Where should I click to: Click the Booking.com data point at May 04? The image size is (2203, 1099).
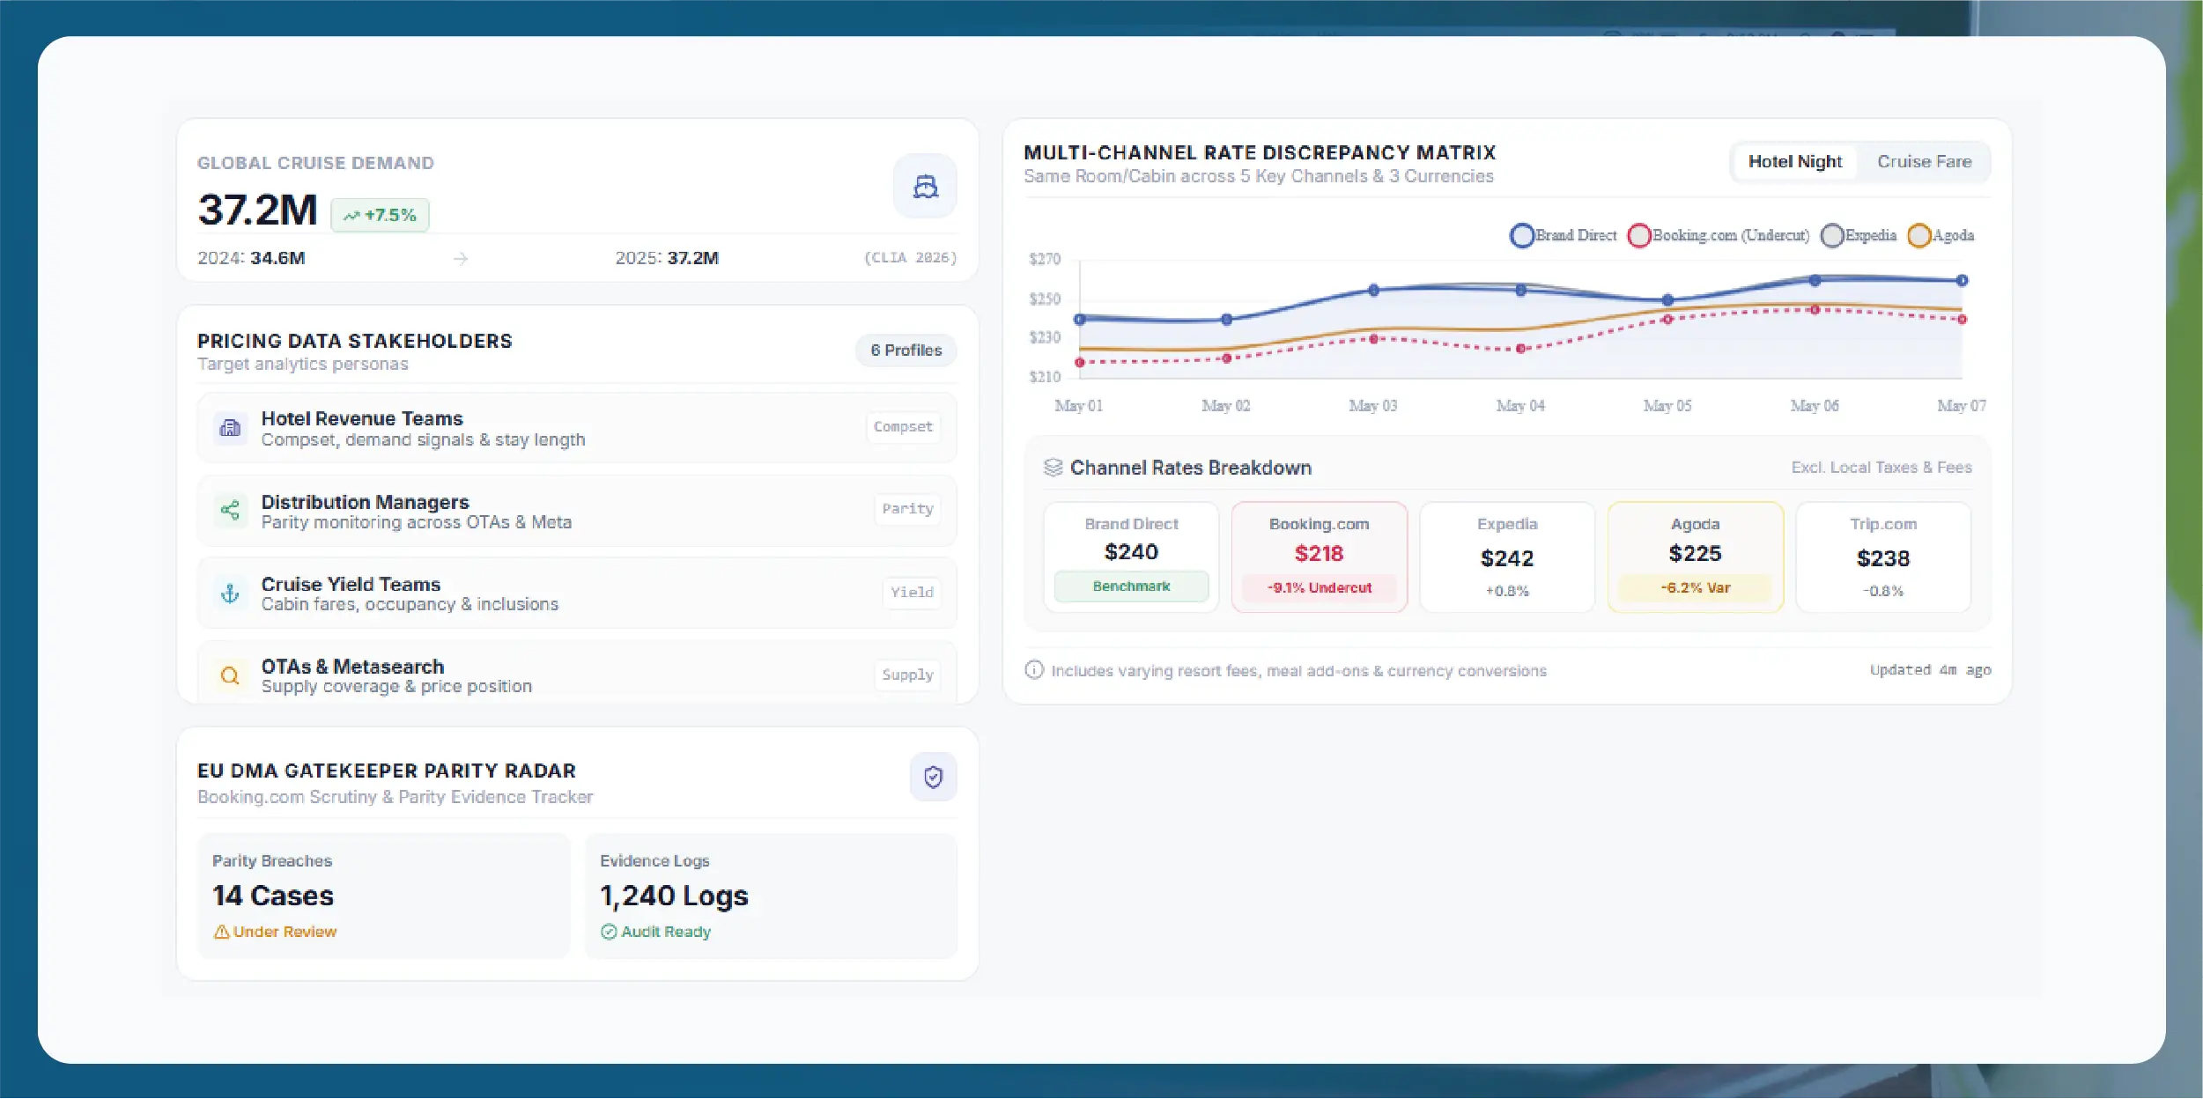pyautogui.click(x=1520, y=349)
